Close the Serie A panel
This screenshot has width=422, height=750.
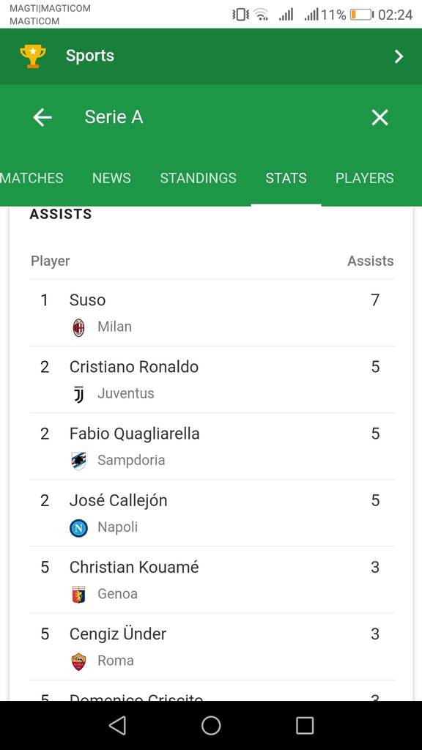(x=380, y=117)
